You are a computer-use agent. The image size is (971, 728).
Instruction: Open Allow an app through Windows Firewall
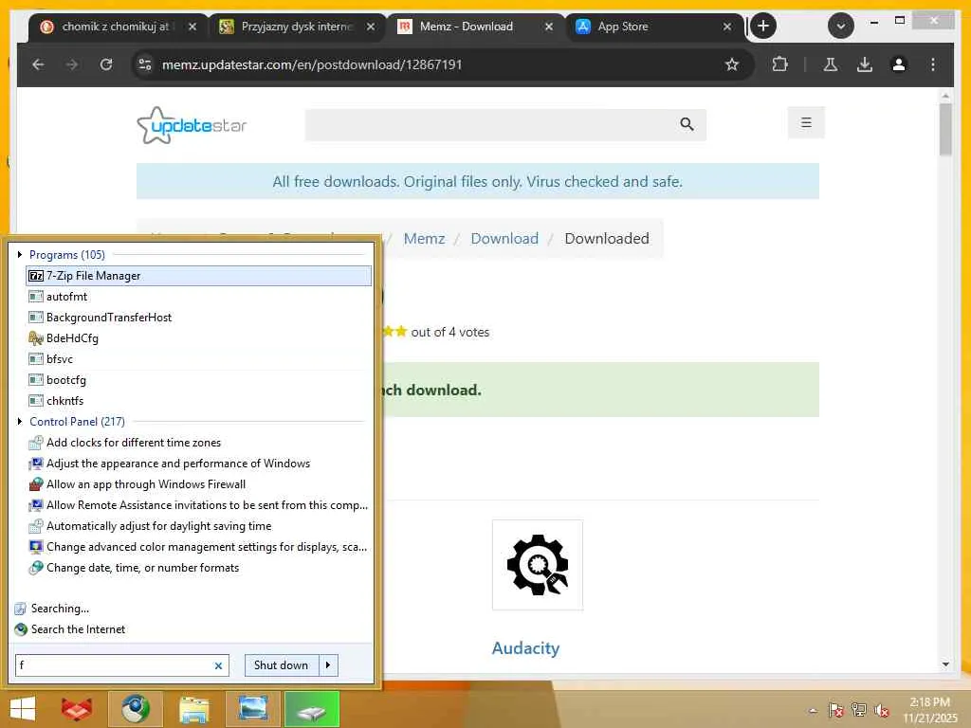coord(199,484)
